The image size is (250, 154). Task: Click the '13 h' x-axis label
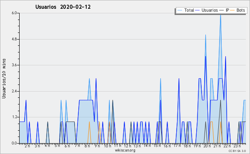[x=137, y=146]
